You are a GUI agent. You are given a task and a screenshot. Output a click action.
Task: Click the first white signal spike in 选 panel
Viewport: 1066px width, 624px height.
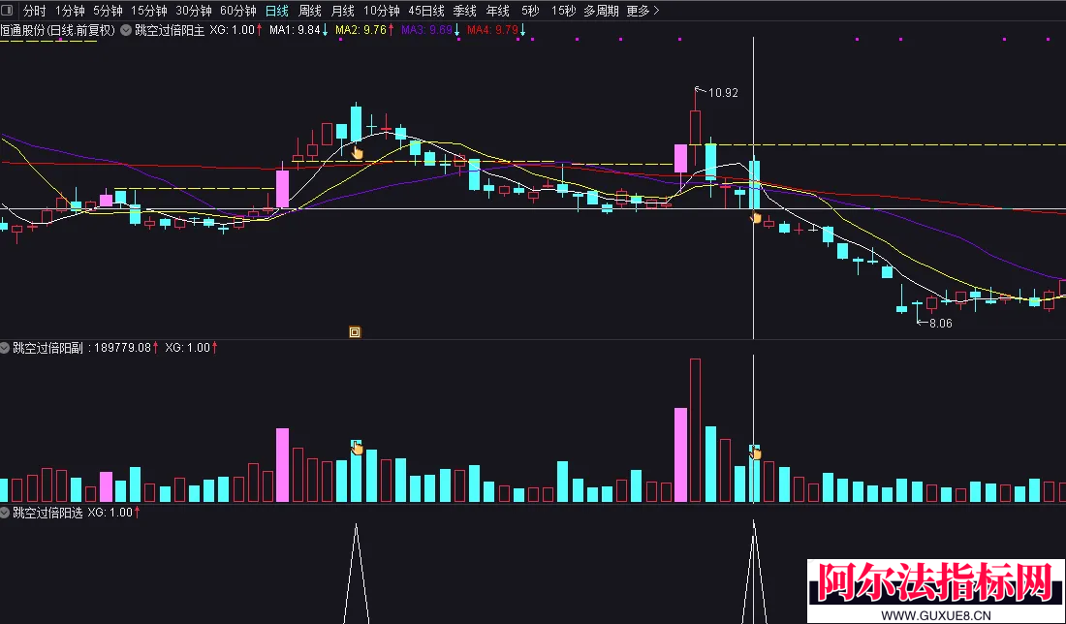point(357,573)
